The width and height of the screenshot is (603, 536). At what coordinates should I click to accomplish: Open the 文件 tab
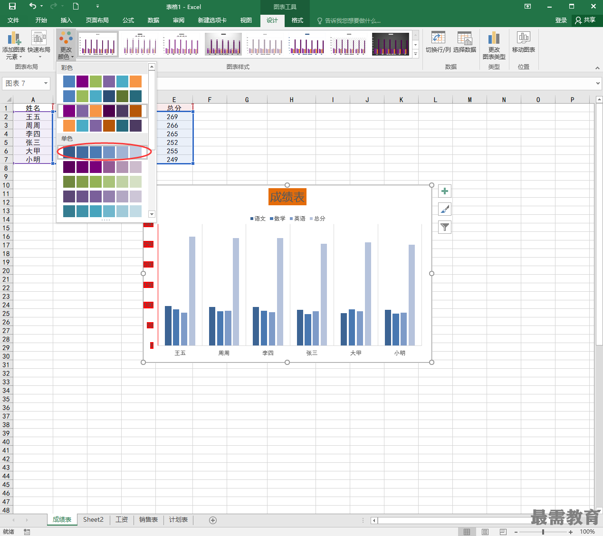pyautogui.click(x=13, y=20)
